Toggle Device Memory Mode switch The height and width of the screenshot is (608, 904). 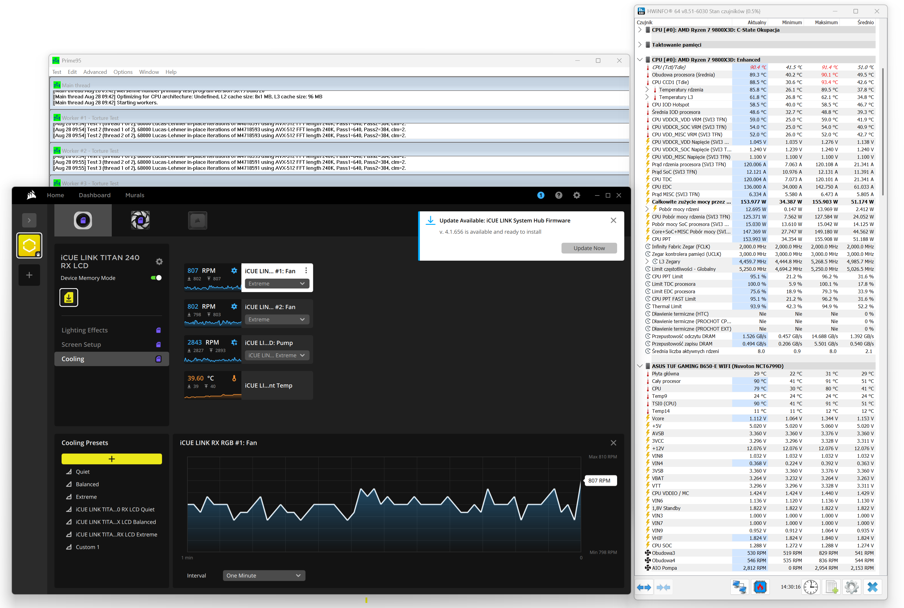(x=156, y=278)
